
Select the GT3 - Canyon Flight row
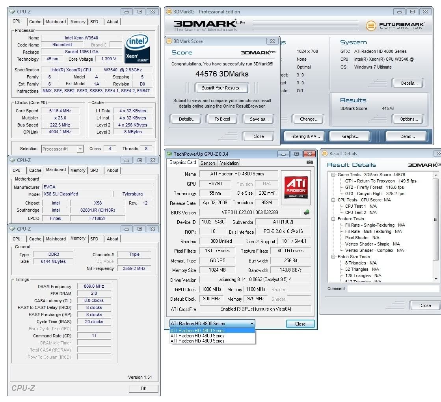(375, 194)
